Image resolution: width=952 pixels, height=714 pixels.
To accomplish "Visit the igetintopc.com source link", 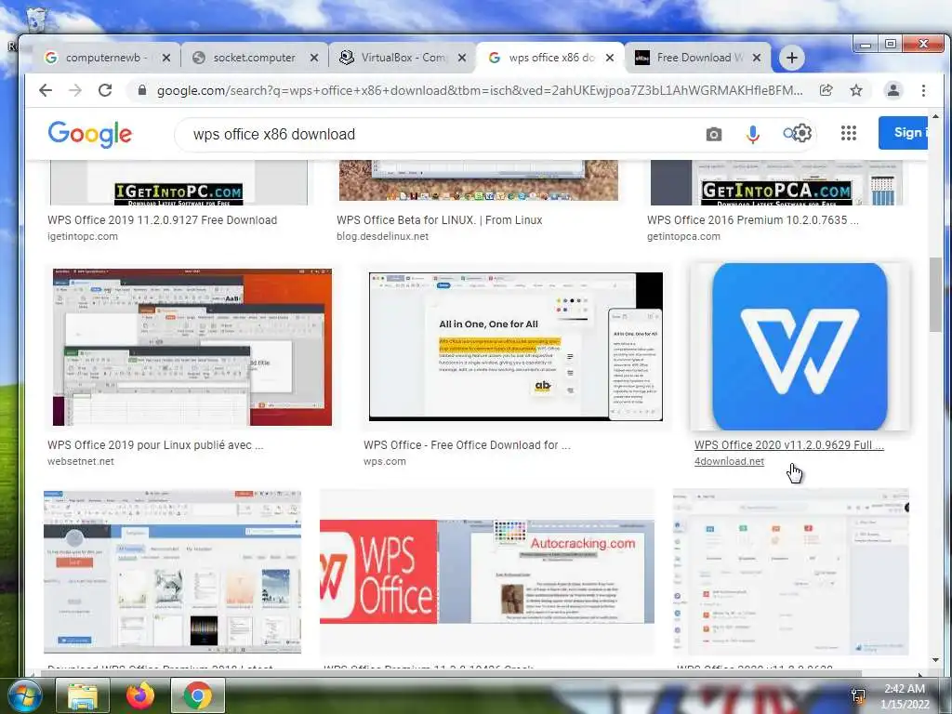I will click(83, 236).
